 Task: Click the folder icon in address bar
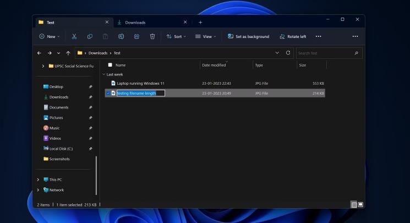[80, 53]
